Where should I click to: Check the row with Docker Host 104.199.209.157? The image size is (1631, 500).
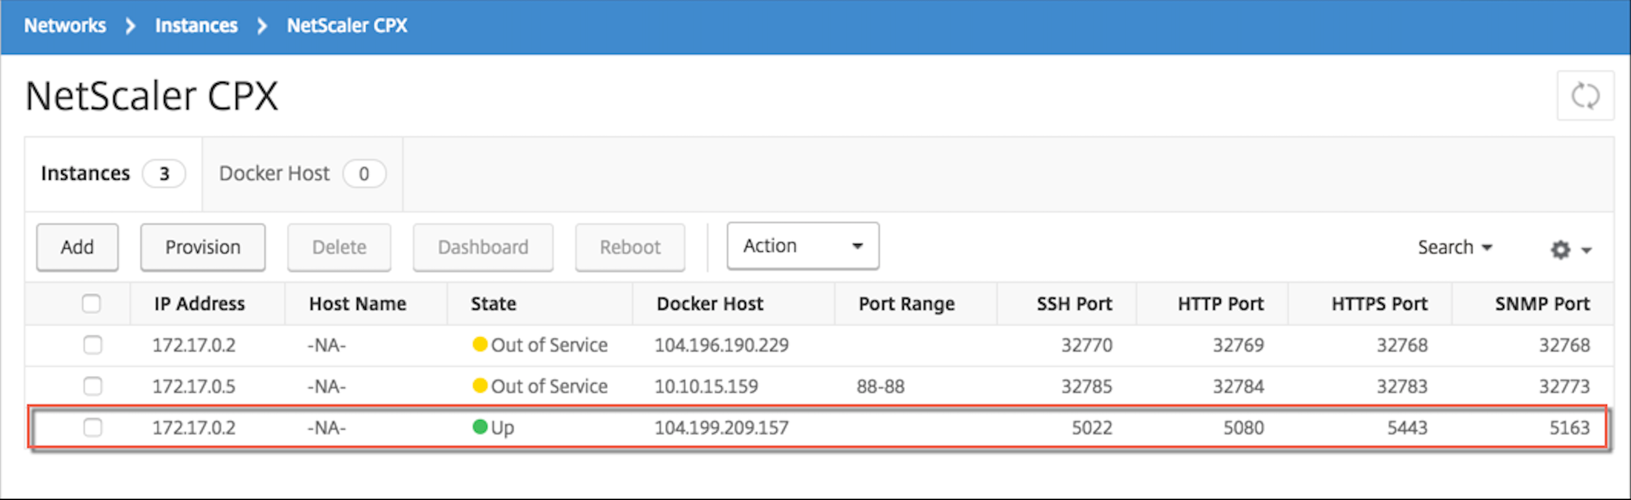(92, 428)
